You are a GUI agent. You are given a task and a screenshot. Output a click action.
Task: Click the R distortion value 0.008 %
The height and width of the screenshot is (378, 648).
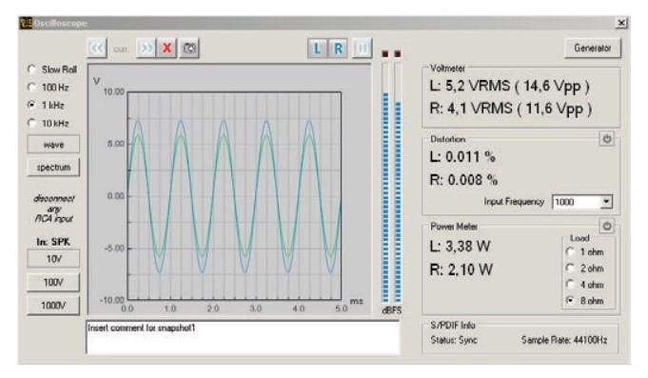[x=463, y=180]
